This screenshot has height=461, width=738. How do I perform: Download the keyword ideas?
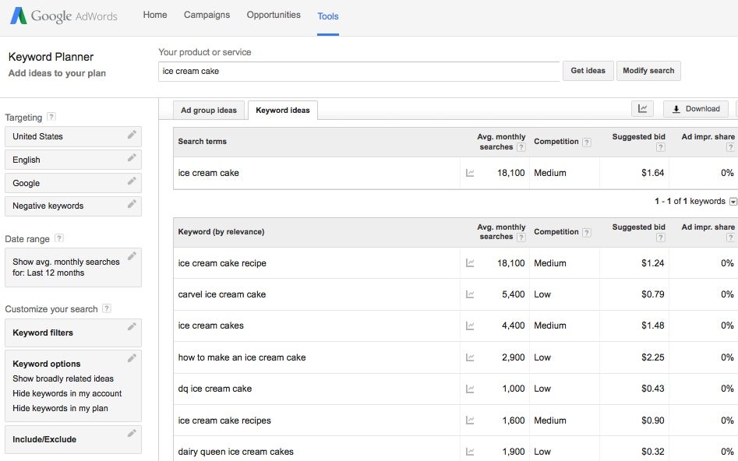(696, 109)
